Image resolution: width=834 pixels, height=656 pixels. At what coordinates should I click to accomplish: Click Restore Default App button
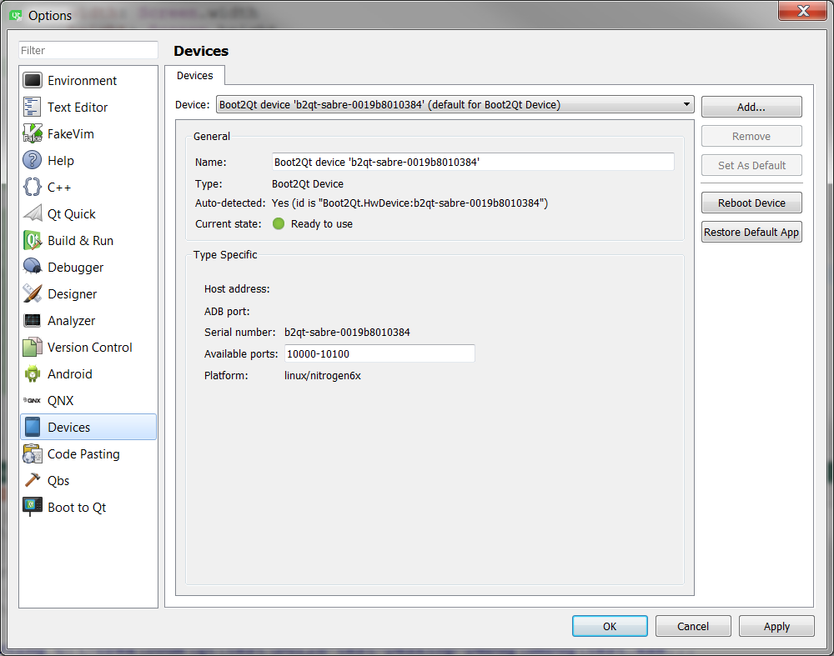751,232
